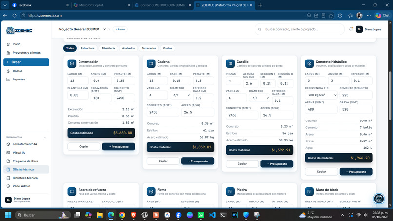Image resolution: width=393 pixels, height=221 pixels.
Task: Switch to the Facebook browser tab
Action: 40,5
